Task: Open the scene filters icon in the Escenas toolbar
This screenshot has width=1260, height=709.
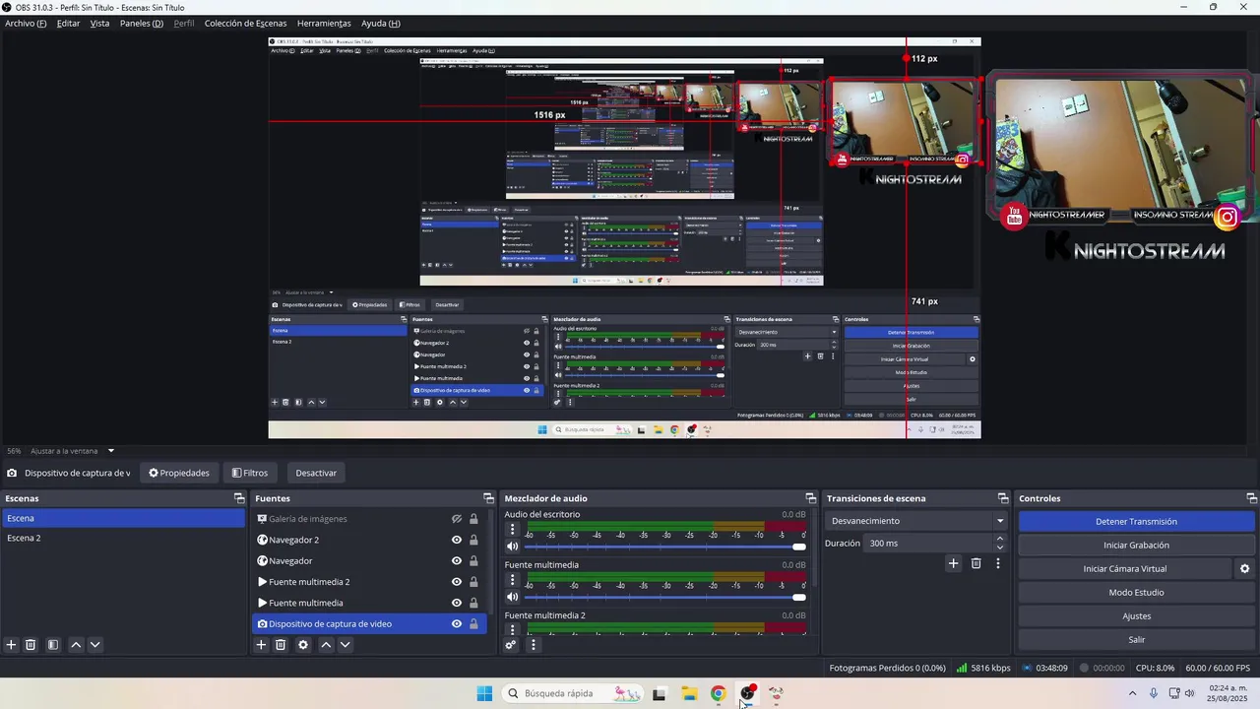Action: coord(53,645)
